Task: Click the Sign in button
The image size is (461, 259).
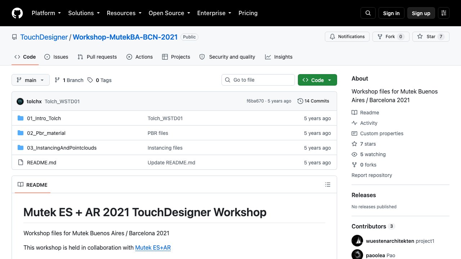Action: coord(391,13)
